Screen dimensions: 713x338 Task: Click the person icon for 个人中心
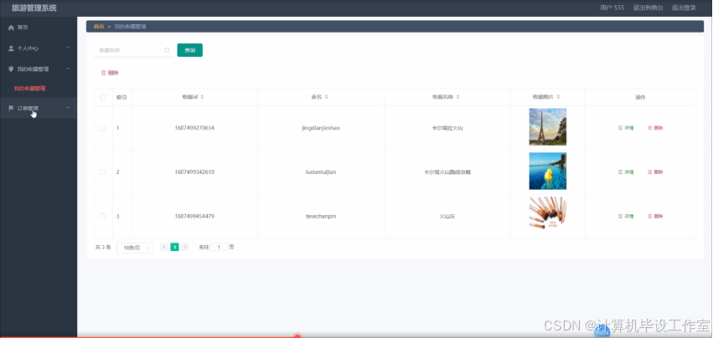tap(12, 49)
